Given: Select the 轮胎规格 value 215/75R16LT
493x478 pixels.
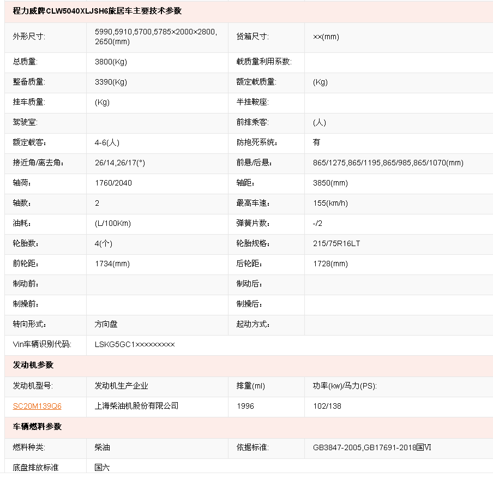Looking at the screenshot, I should pos(336,243).
